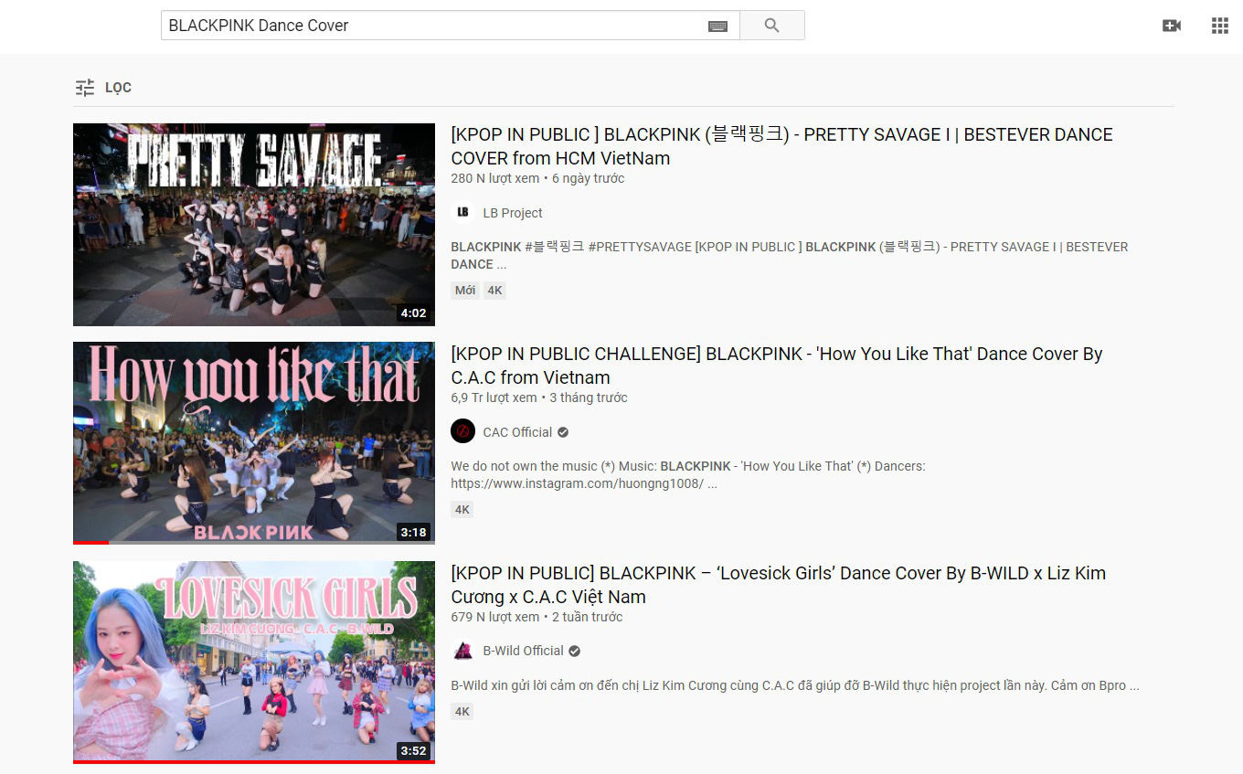Screen dimensions: 1243x774
Task: Click the search magnifier button
Action: (x=771, y=26)
